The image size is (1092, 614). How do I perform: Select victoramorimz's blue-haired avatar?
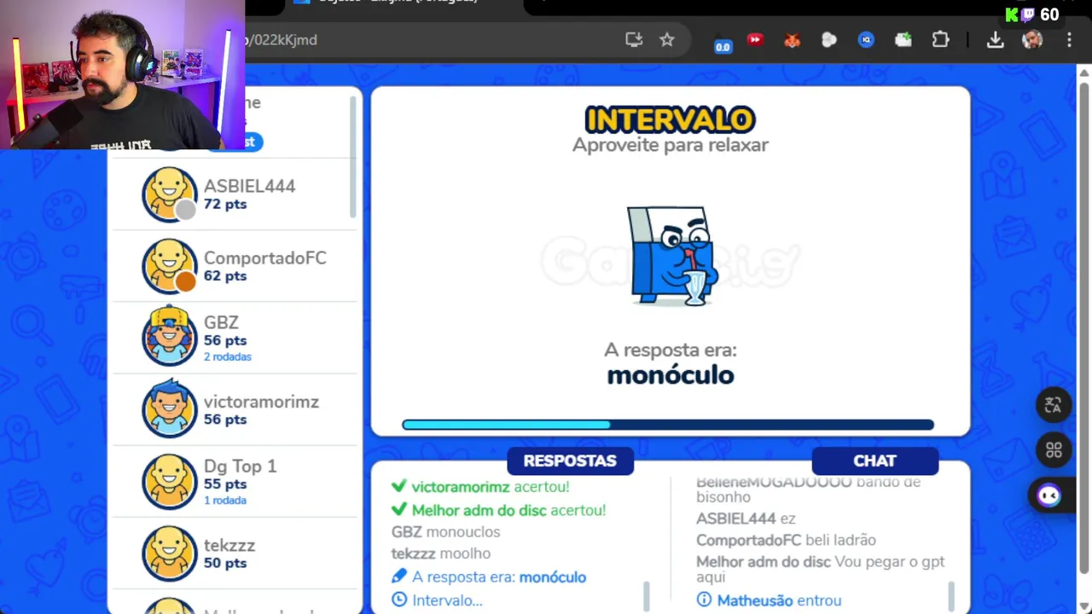point(169,408)
